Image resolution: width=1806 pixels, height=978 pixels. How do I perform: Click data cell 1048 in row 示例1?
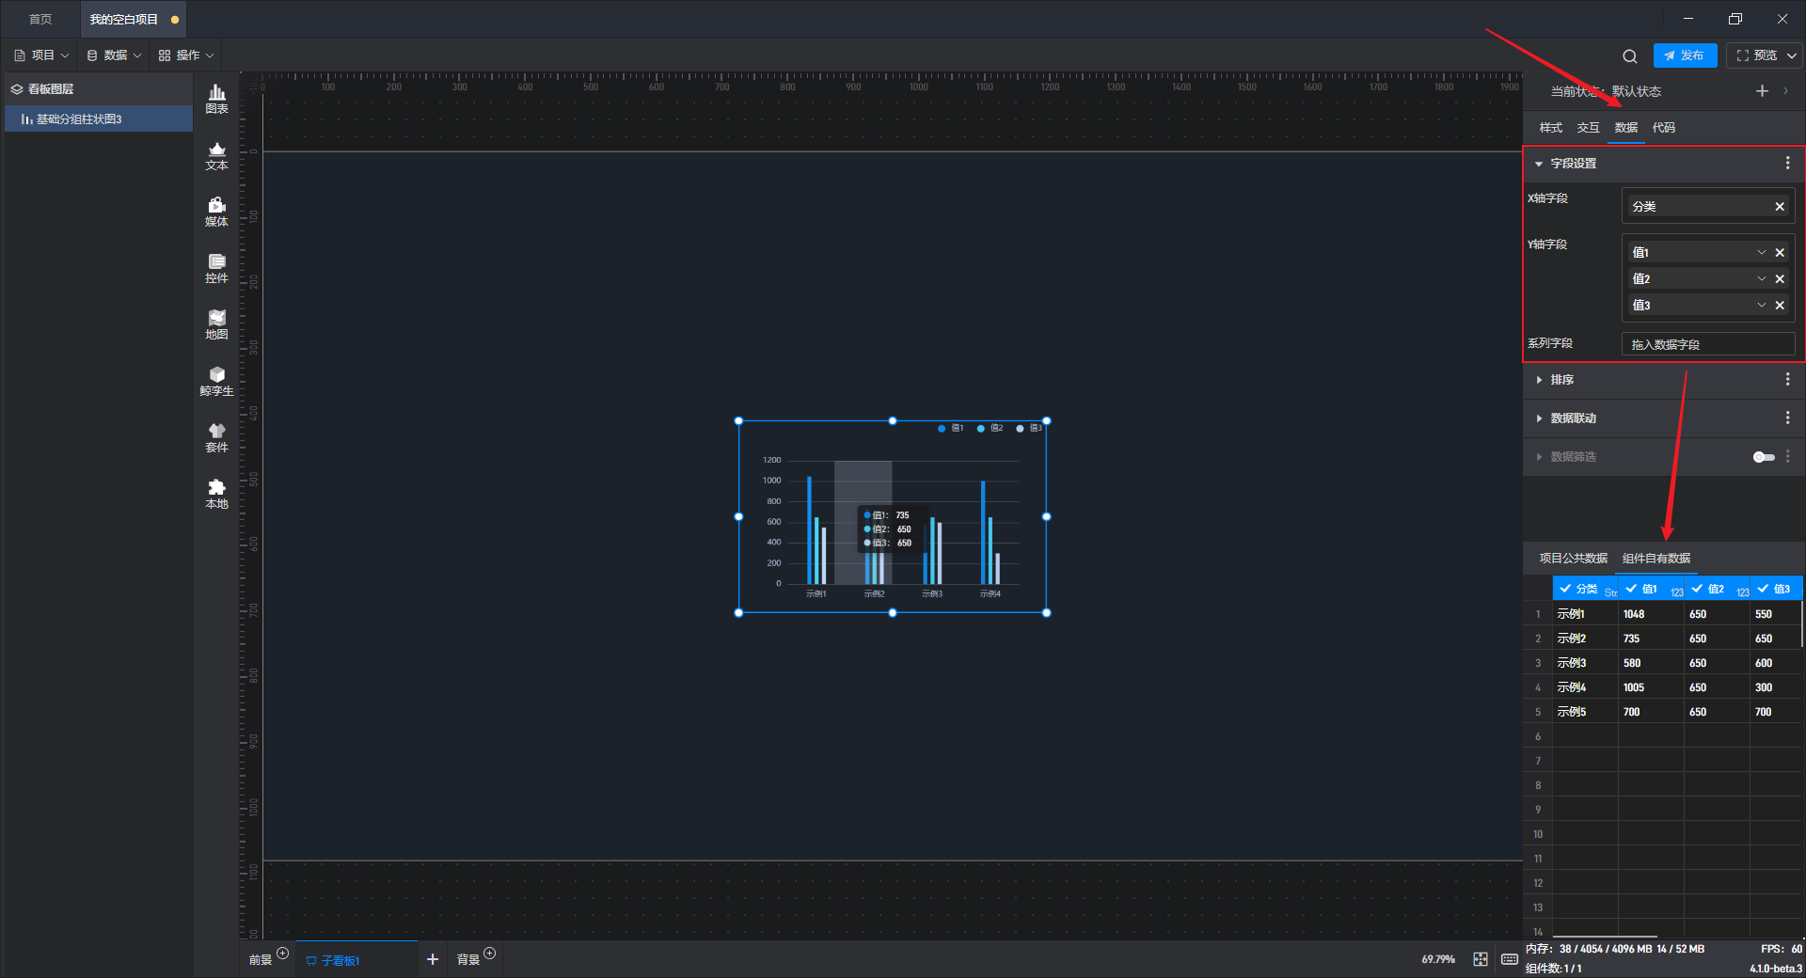pyautogui.click(x=1651, y=614)
